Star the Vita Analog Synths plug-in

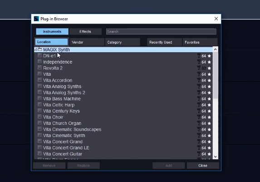point(209,87)
